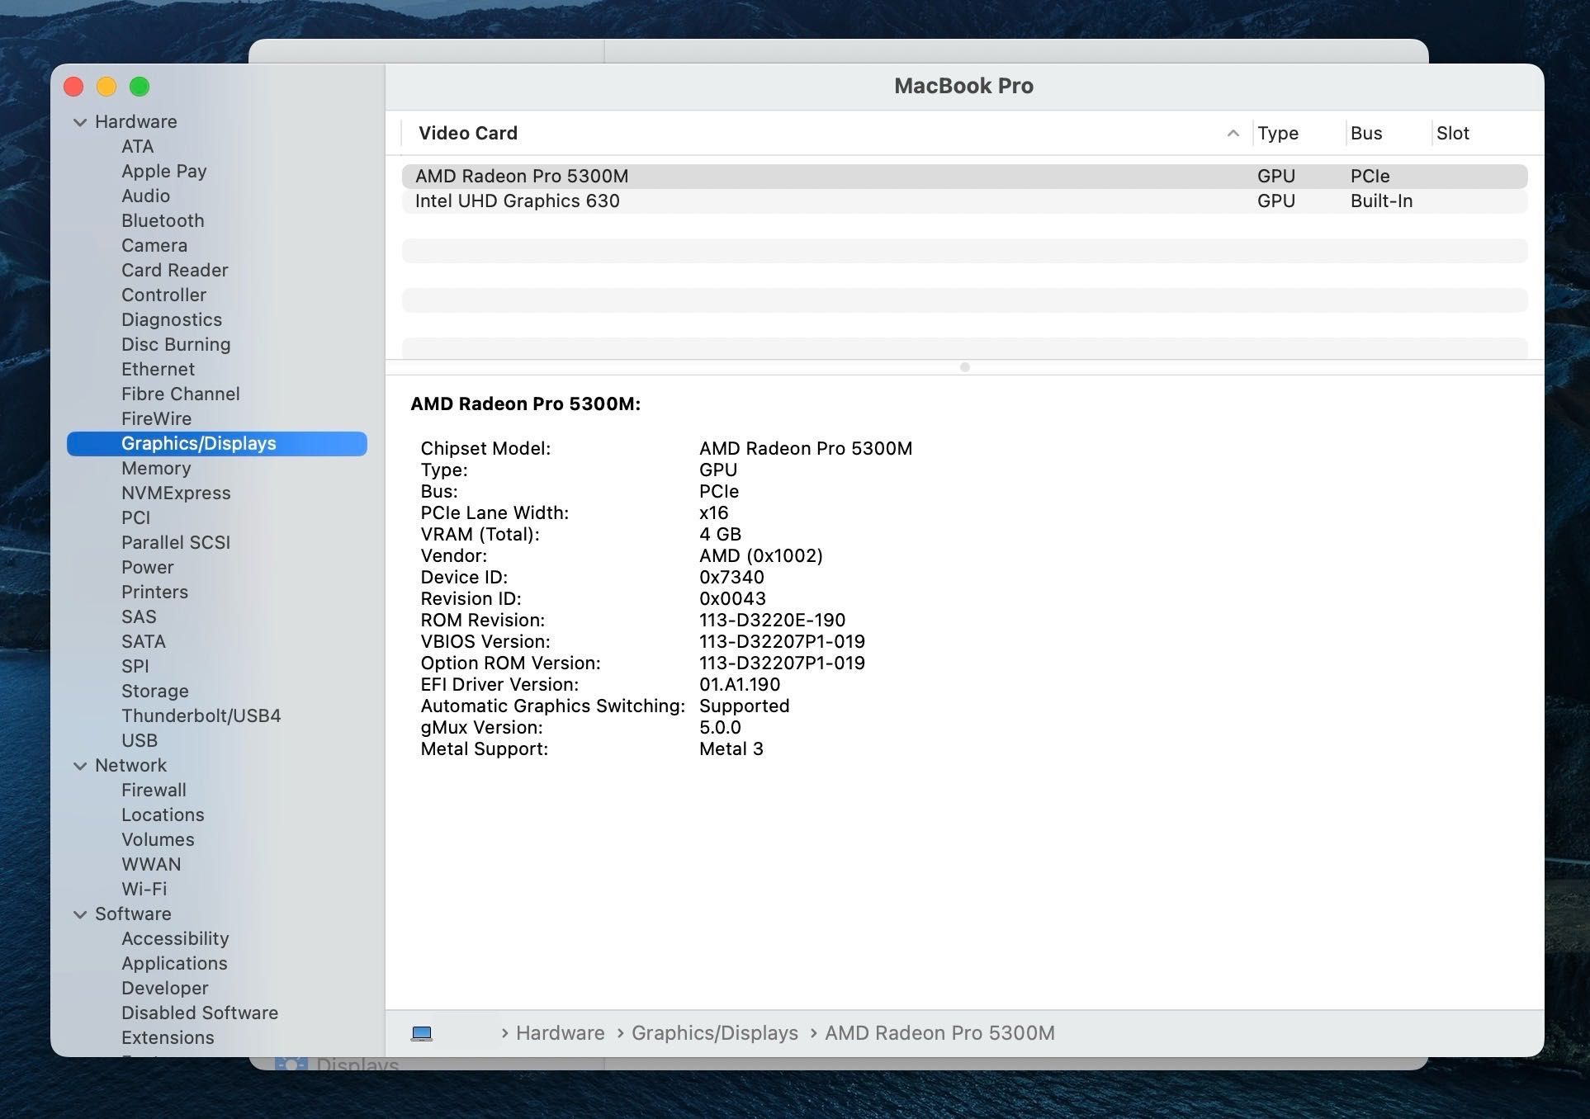
Task: Select Camera in the sidebar
Action: [x=154, y=245]
